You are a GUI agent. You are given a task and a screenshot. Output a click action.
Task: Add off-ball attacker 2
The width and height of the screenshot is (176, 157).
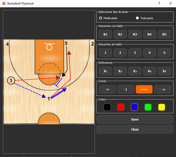(120, 53)
